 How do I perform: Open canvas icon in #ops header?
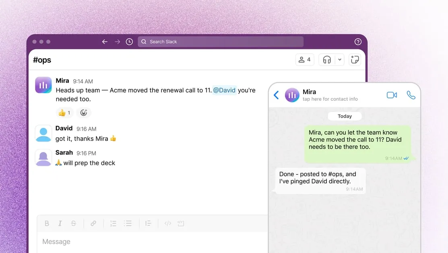(355, 59)
